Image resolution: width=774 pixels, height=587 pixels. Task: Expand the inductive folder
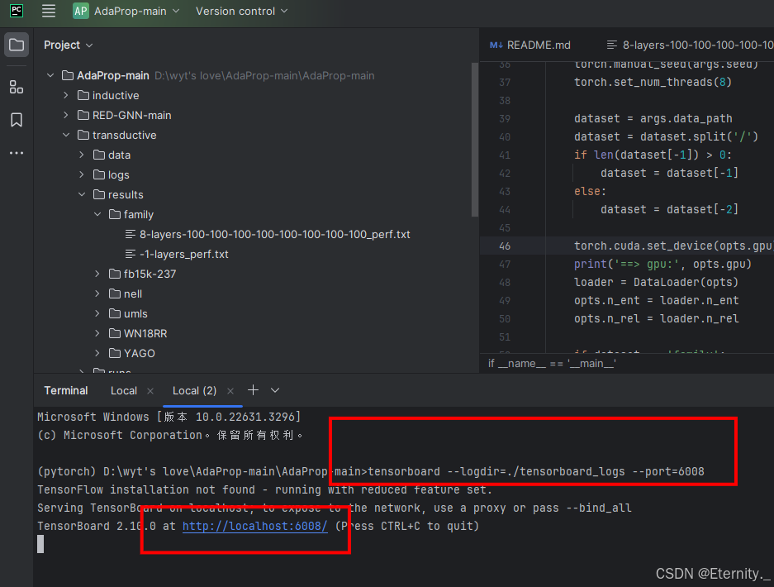coord(66,95)
